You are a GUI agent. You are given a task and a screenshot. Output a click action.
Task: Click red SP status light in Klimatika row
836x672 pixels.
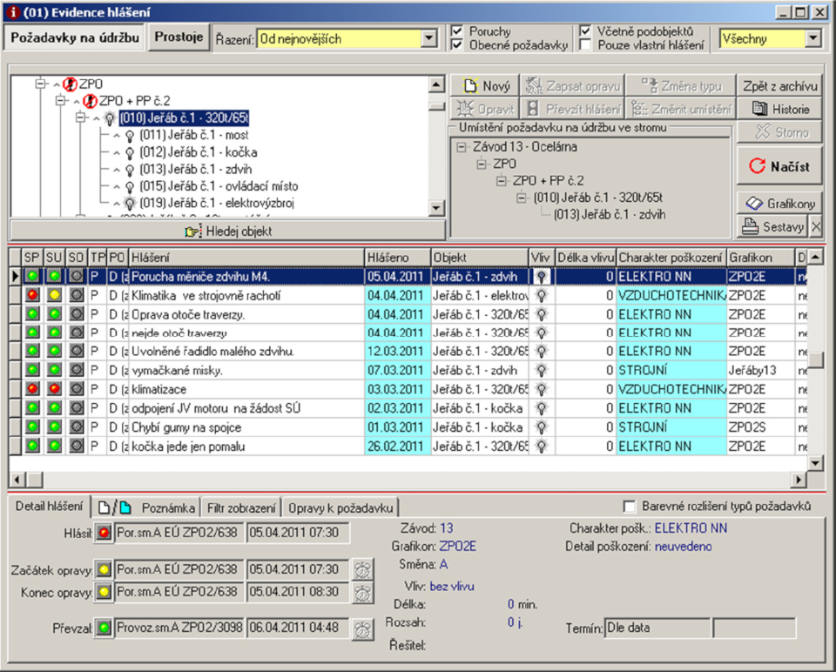[32, 295]
